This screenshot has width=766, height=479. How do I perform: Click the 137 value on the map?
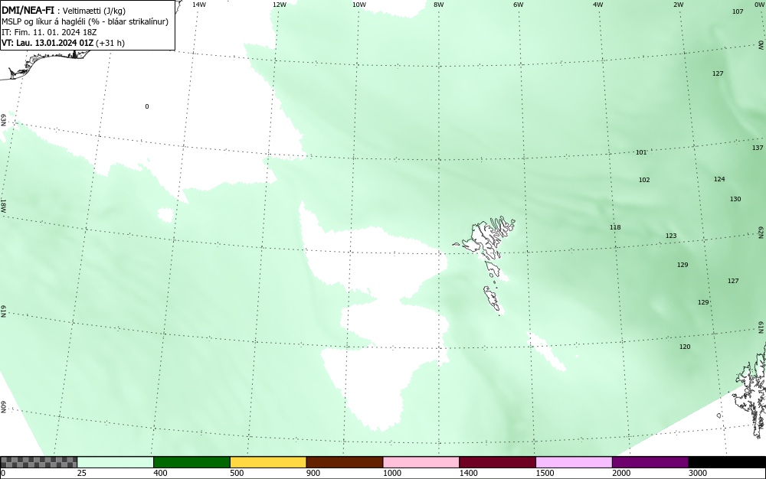point(758,148)
